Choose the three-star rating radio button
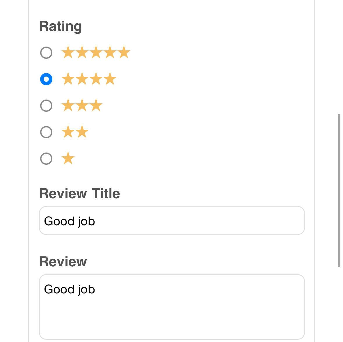The height and width of the screenshot is (342, 343). (46, 106)
